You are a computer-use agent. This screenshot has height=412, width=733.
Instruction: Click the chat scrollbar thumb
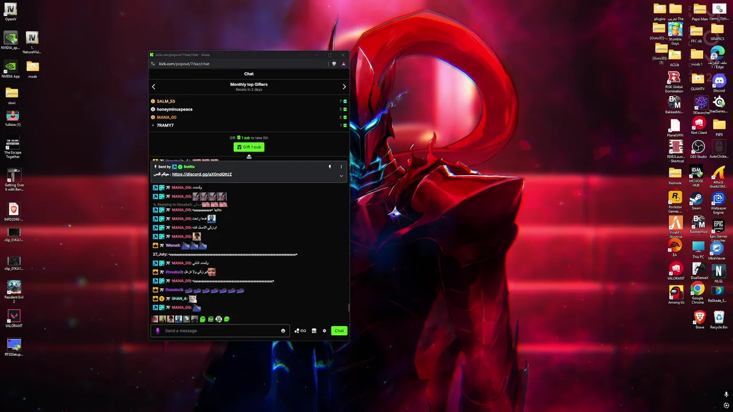[348, 308]
